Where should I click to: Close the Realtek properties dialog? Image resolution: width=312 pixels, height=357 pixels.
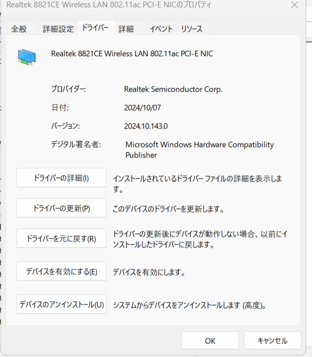[295, 5]
